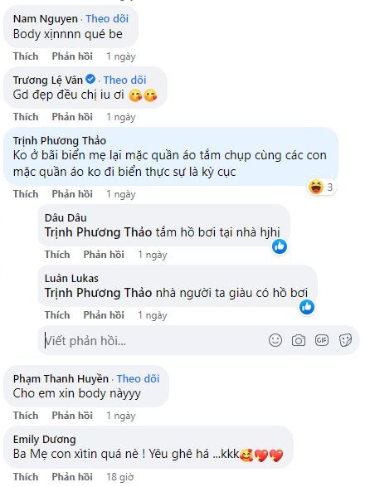Click like reaction on Luân Lukas's reply
Screen dimensions: 370x487
pyautogui.click(x=307, y=307)
